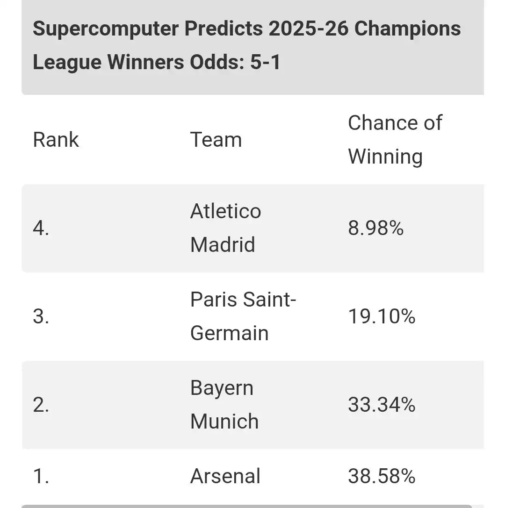Click '2025-26' in the table heading
The width and height of the screenshot is (505, 508).
click(x=308, y=29)
